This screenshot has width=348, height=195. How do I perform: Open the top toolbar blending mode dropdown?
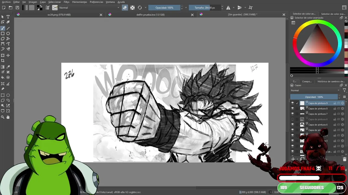(89, 8)
